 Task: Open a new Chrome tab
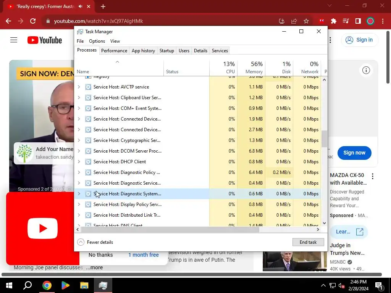pyautogui.click(x=103, y=6)
